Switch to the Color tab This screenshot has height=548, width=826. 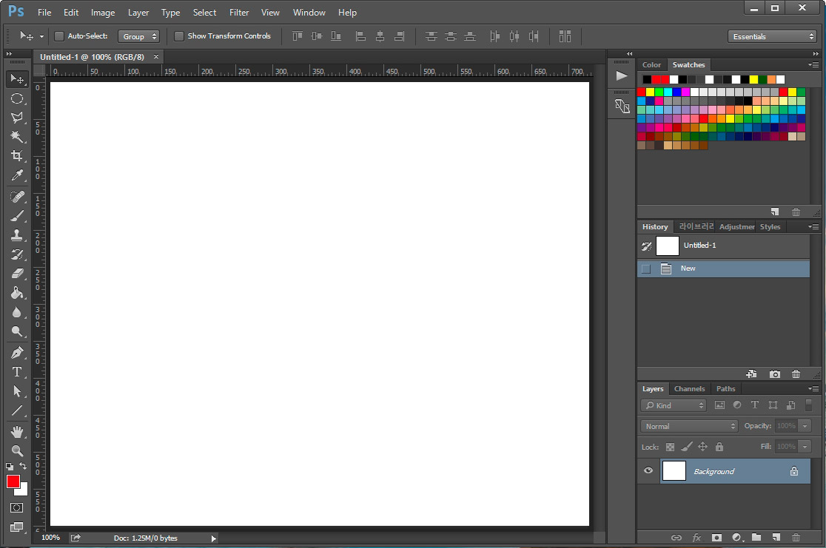651,65
